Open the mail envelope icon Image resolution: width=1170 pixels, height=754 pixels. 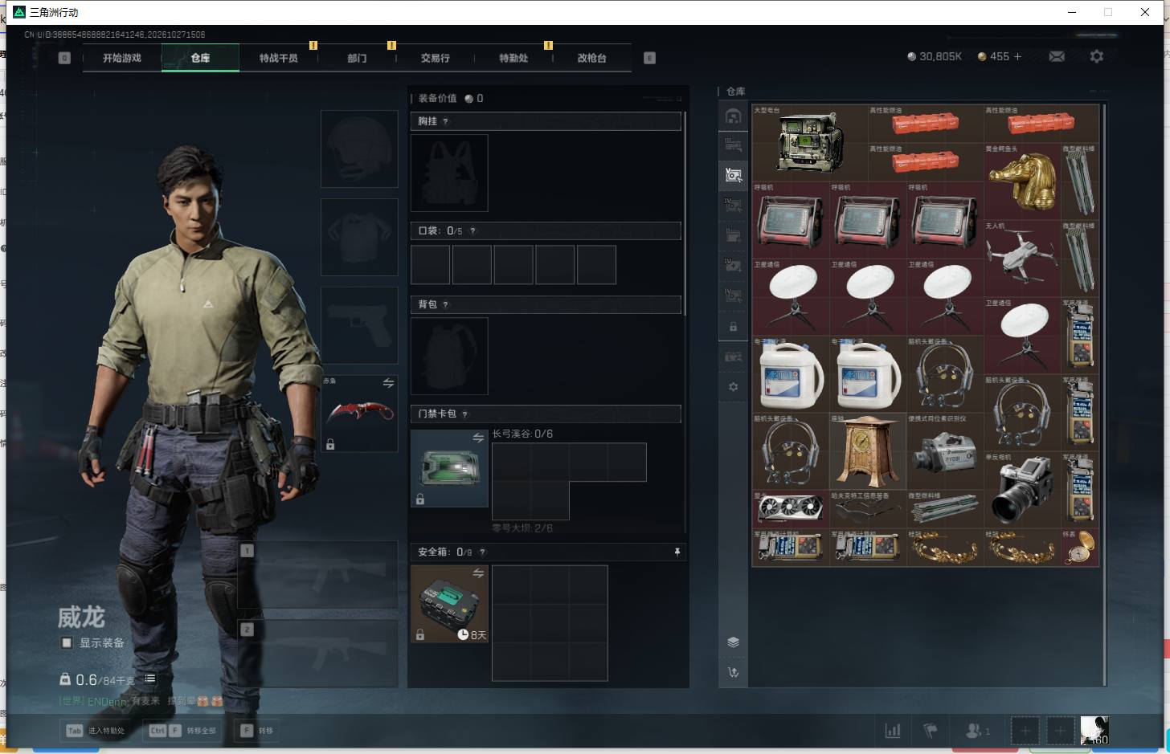1057,56
